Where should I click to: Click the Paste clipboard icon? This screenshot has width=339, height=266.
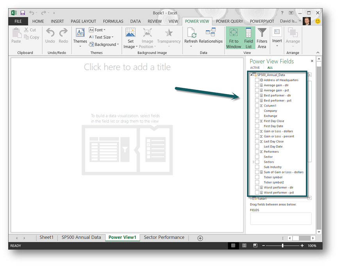point(16,33)
